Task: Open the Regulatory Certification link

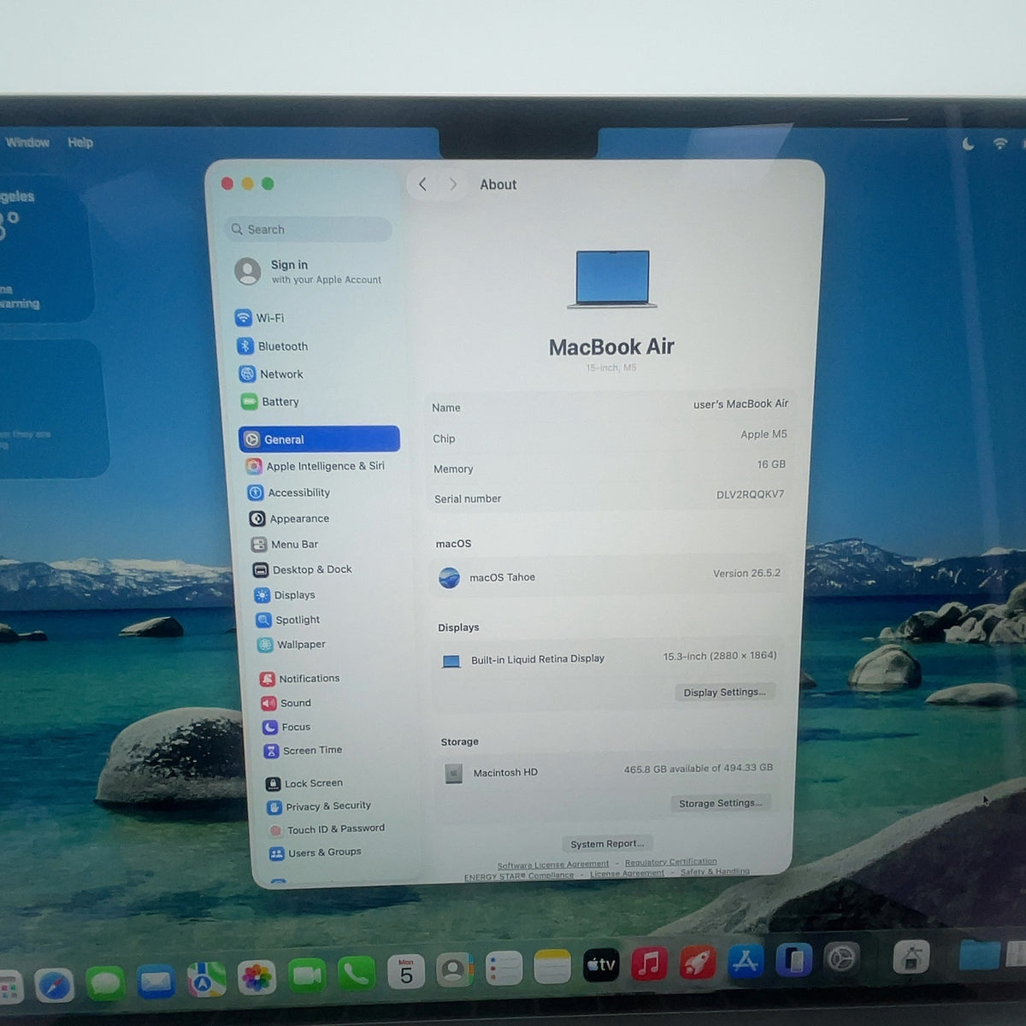Action: click(671, 862)
